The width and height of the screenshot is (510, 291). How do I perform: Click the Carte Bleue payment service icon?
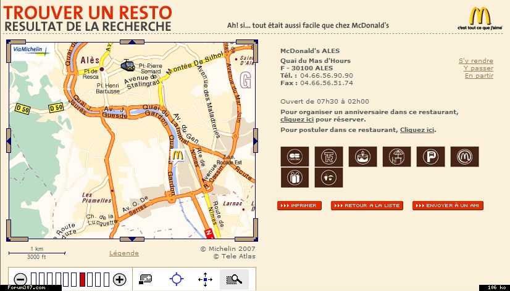pos(295,157)
